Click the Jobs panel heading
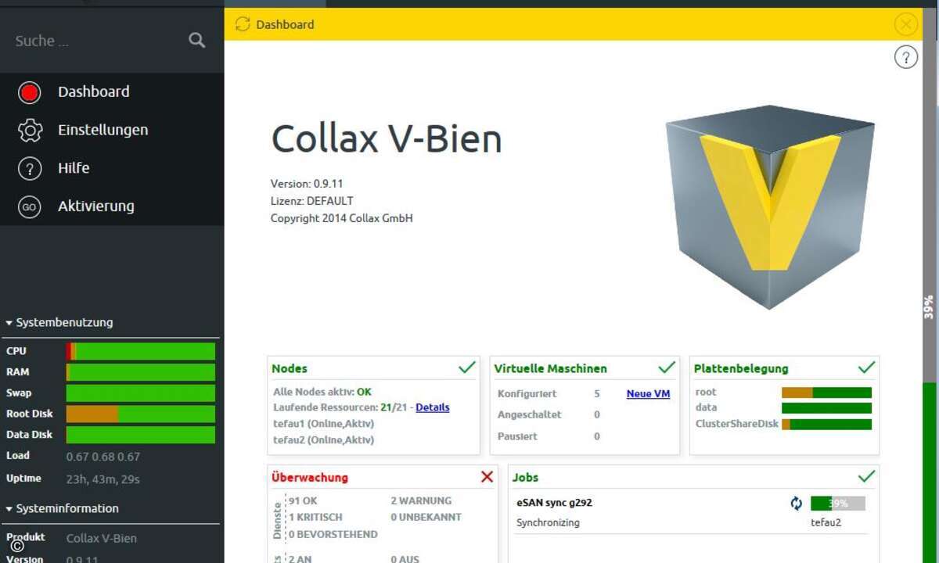The height and width of the screenshot is (563, 939). click(526, 477)
